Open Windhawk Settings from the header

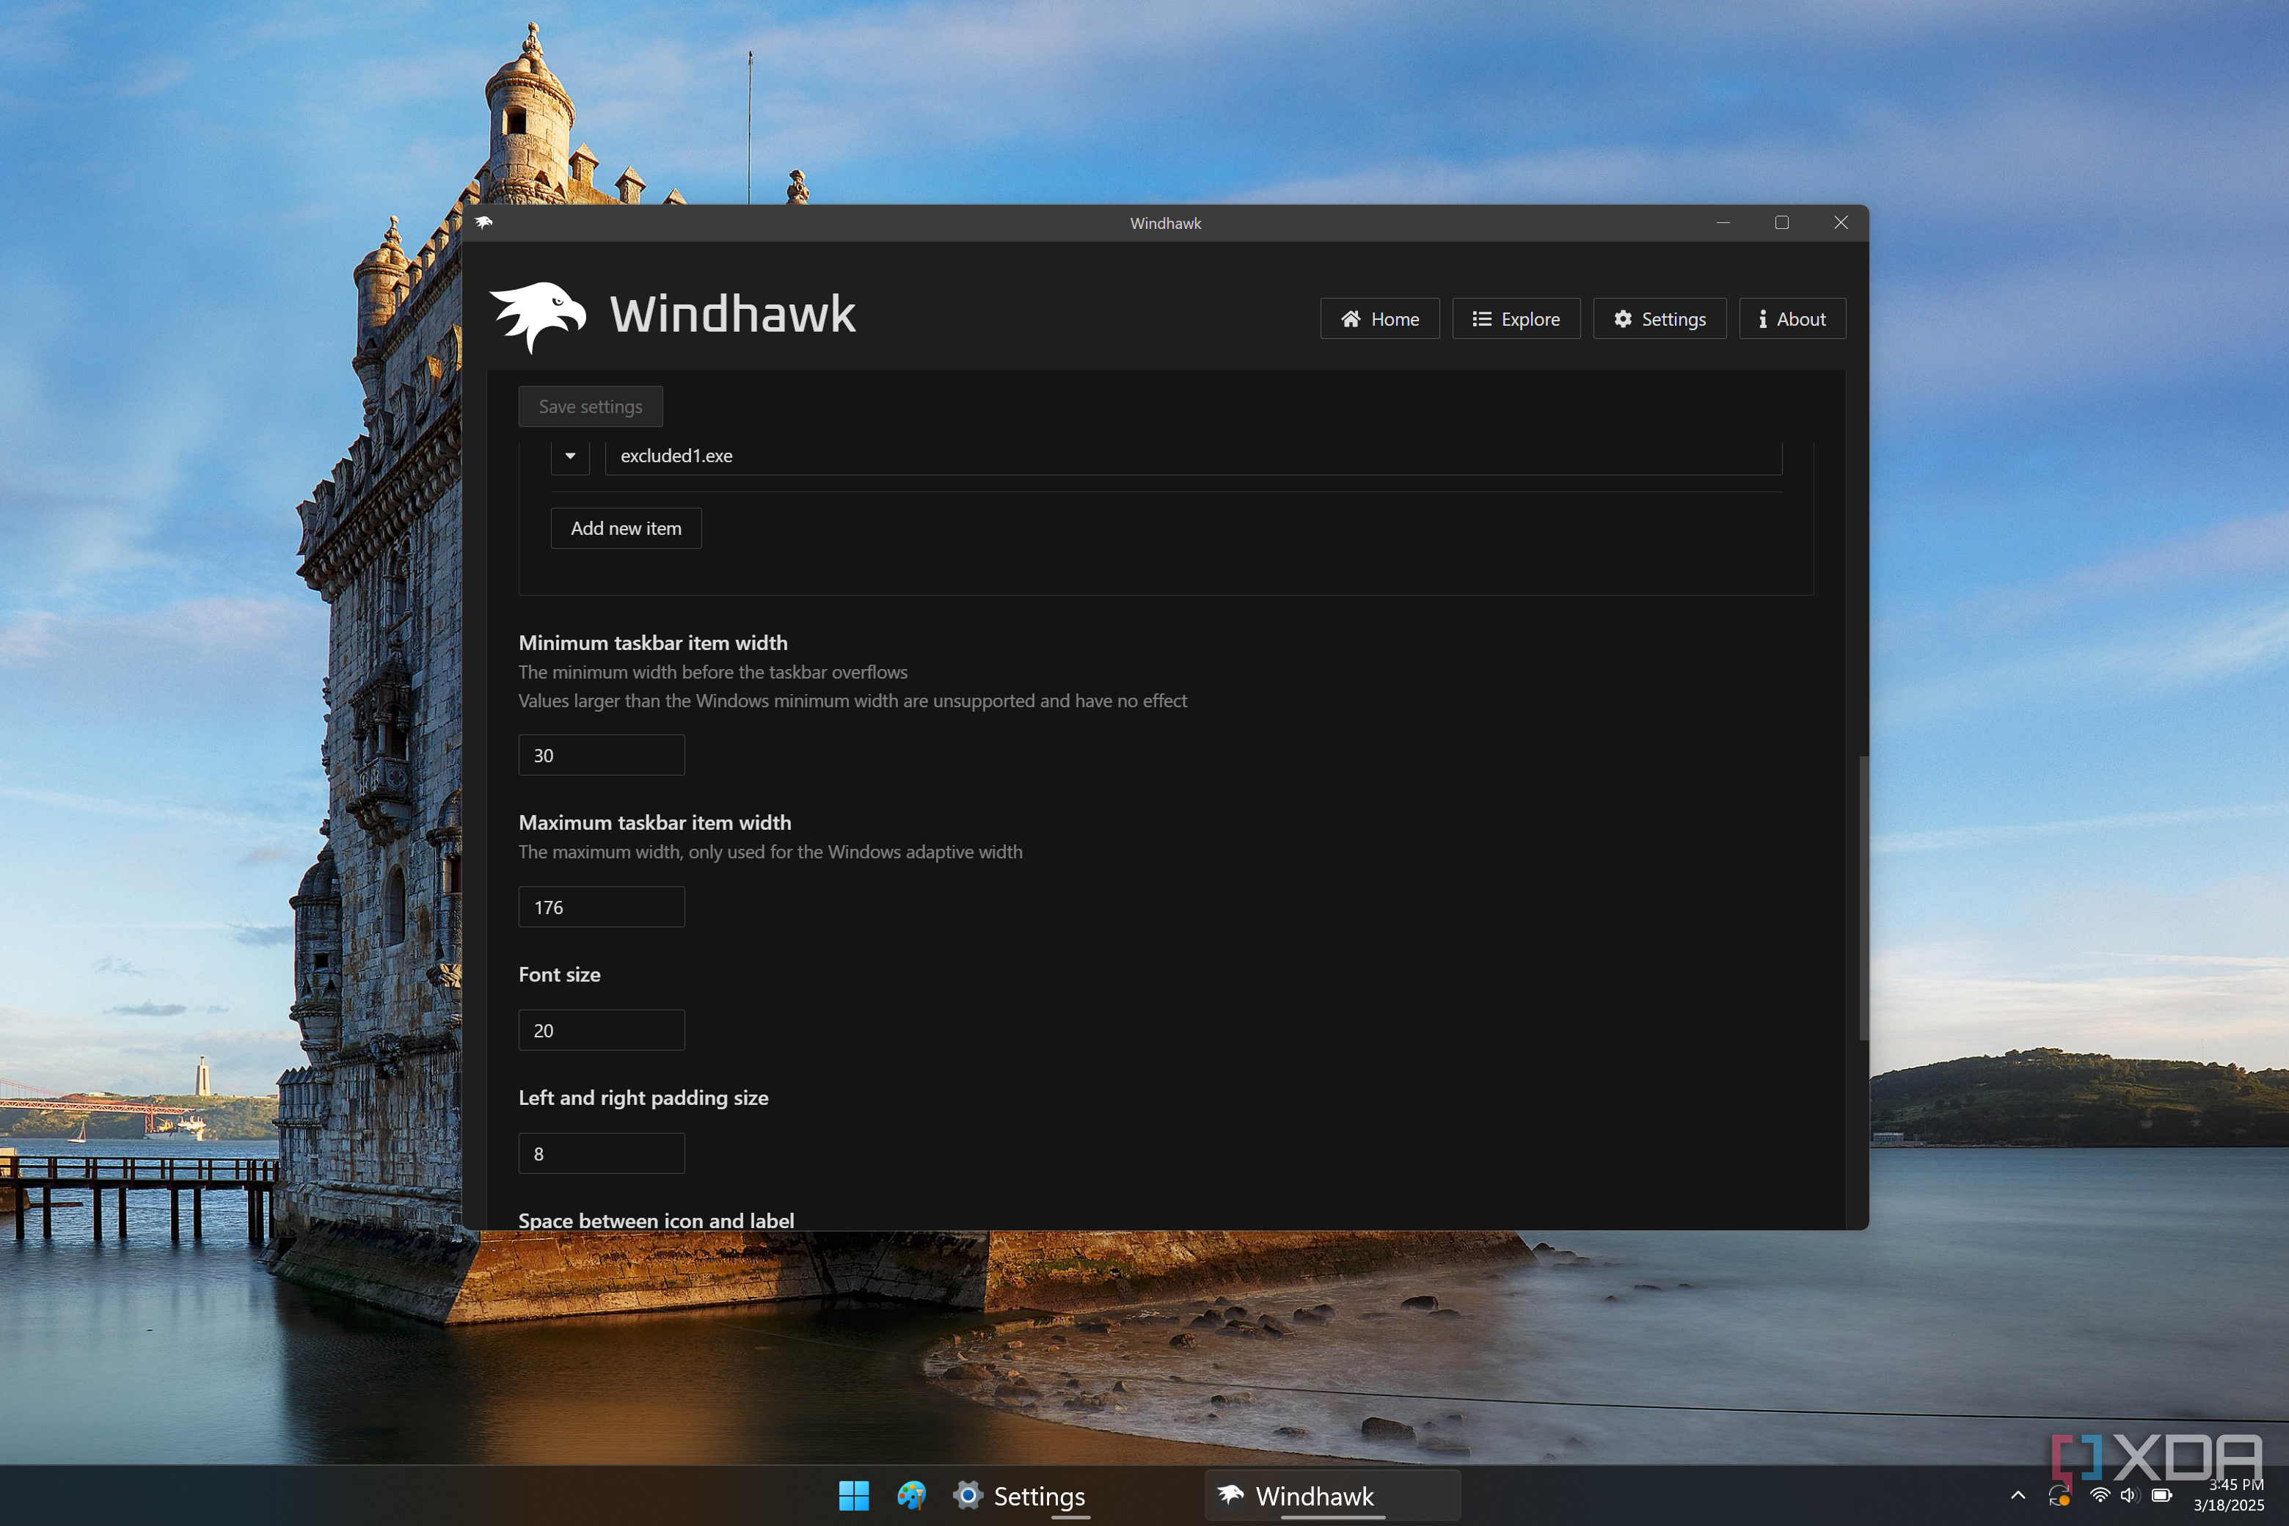(1660, 318)
